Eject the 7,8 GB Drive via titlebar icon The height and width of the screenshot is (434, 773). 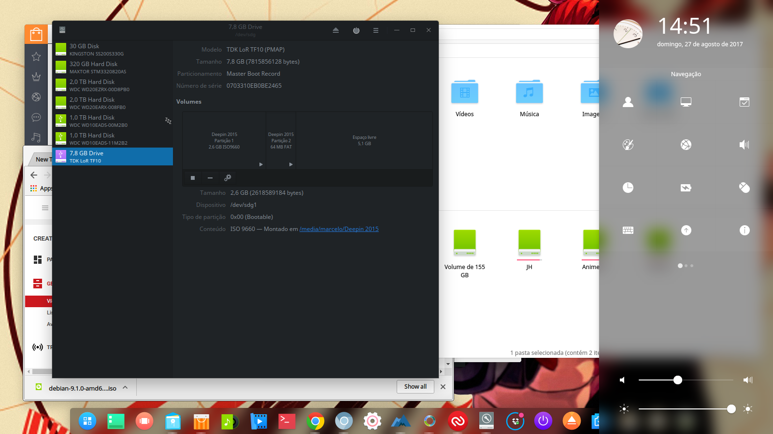coord(336,30)
